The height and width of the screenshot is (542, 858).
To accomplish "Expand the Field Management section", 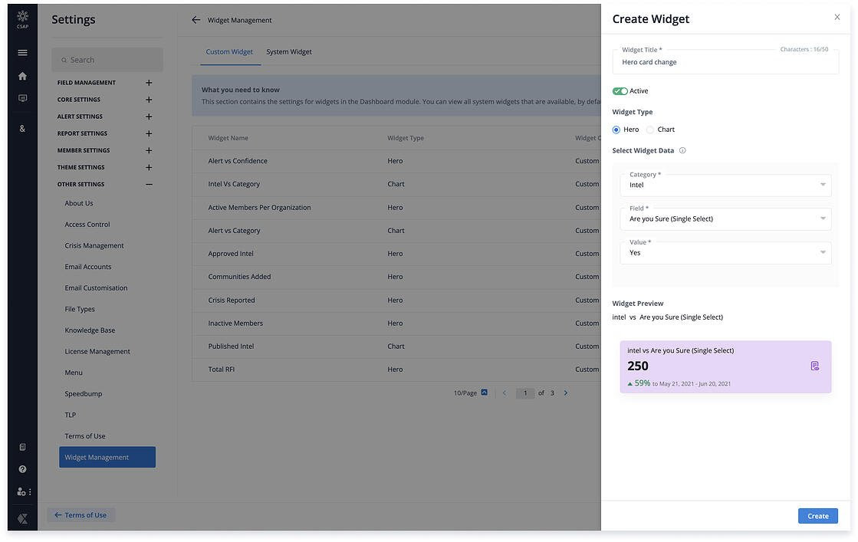I will click(149, 83).
